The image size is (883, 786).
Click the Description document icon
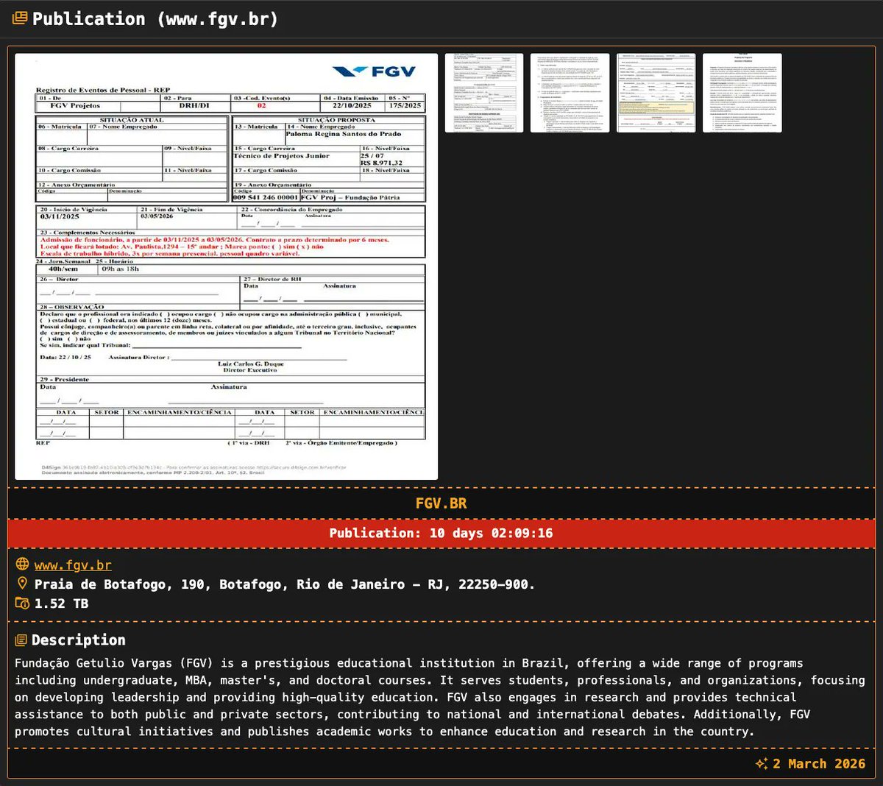tap(20, 640)
